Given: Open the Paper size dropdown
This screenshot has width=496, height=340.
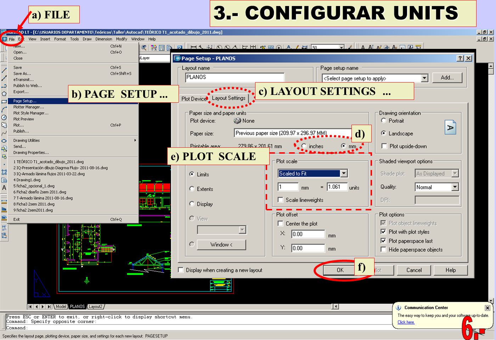Looking at the screenshot, I should pos(293,133).
